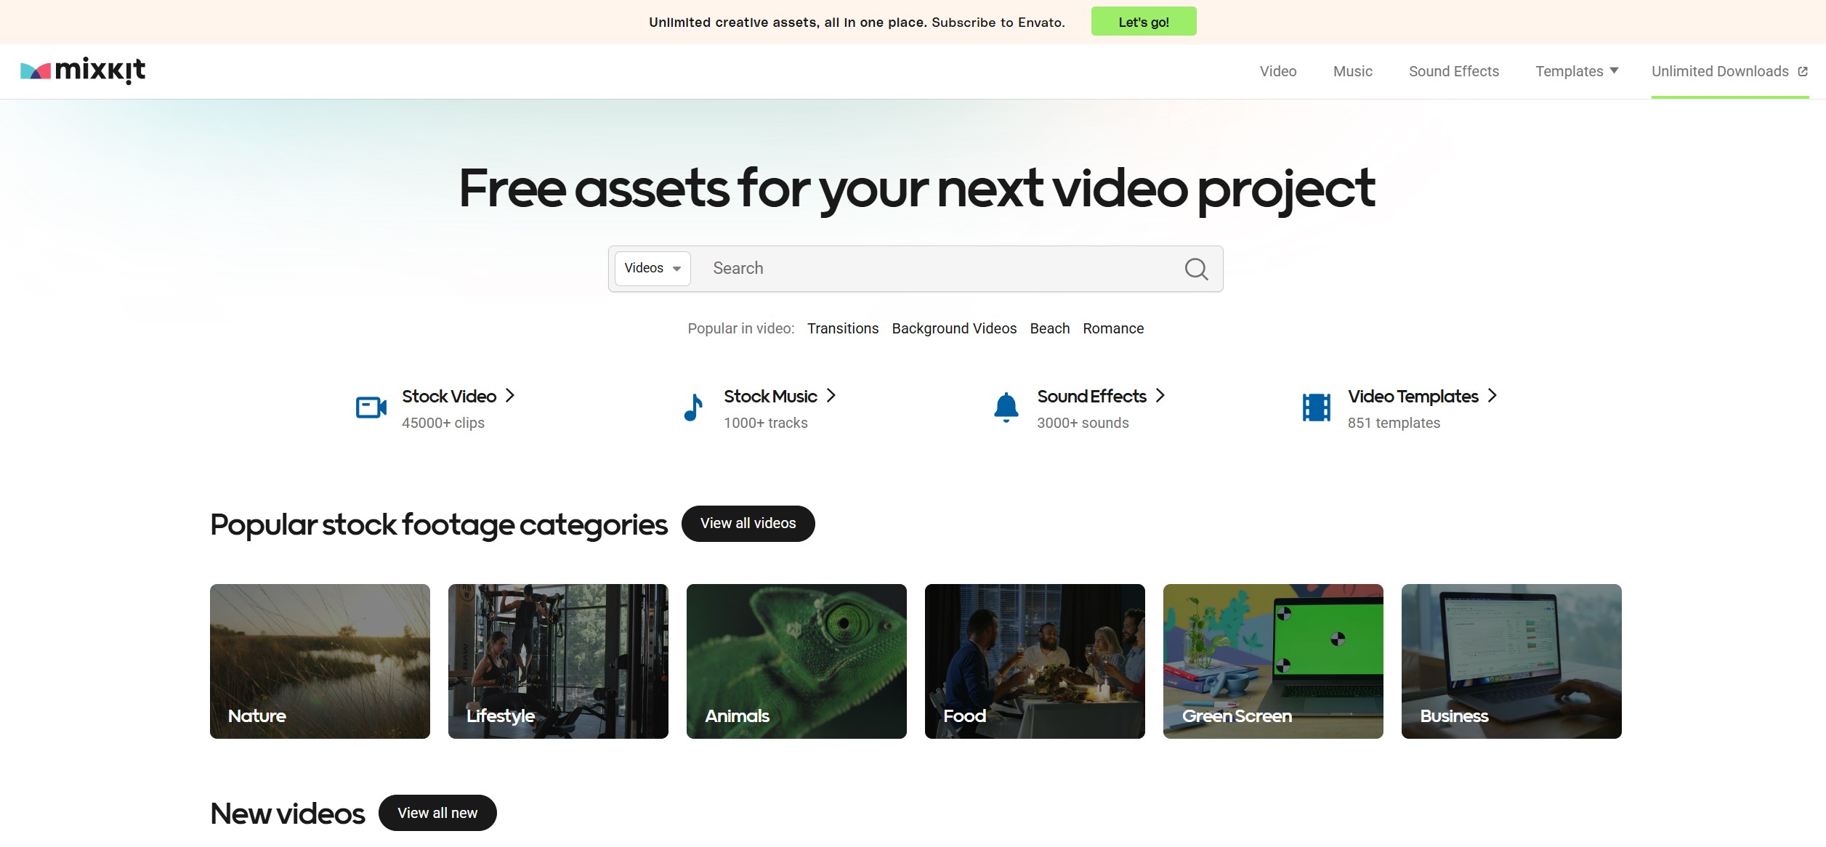Click the arrow next to Stock Music
This screenshot has height=847, width=1826.
831,395
